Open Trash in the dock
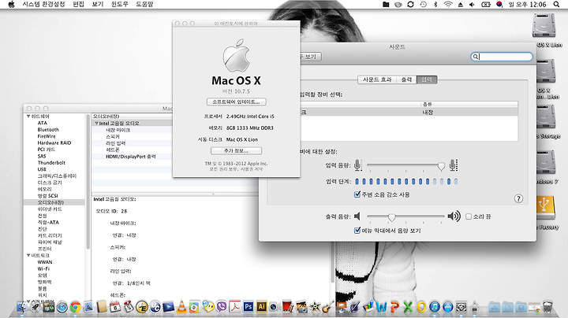This screenshot has height=318, width=568. coord(547,307)
